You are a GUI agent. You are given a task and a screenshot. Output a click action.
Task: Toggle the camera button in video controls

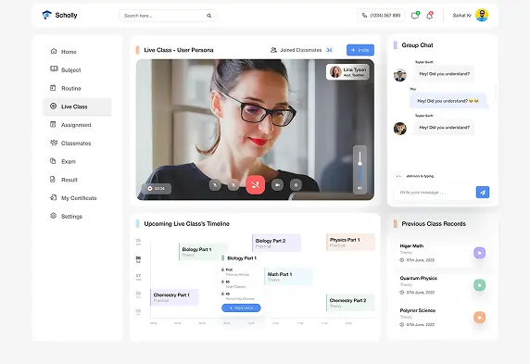click(x=277, y=185)
